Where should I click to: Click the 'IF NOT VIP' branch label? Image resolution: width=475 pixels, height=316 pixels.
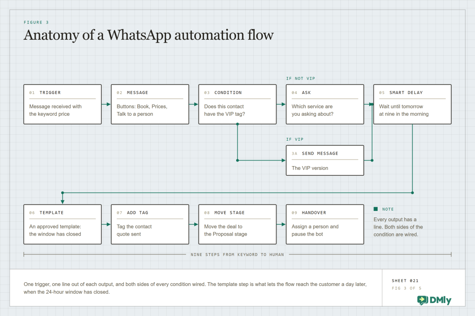coord(301,79)
